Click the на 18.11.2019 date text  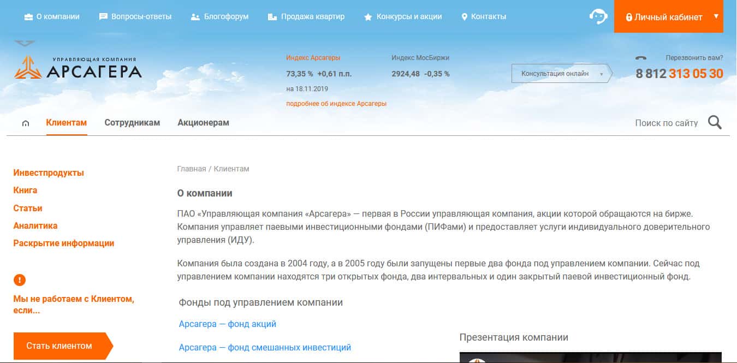pos(307,88)
